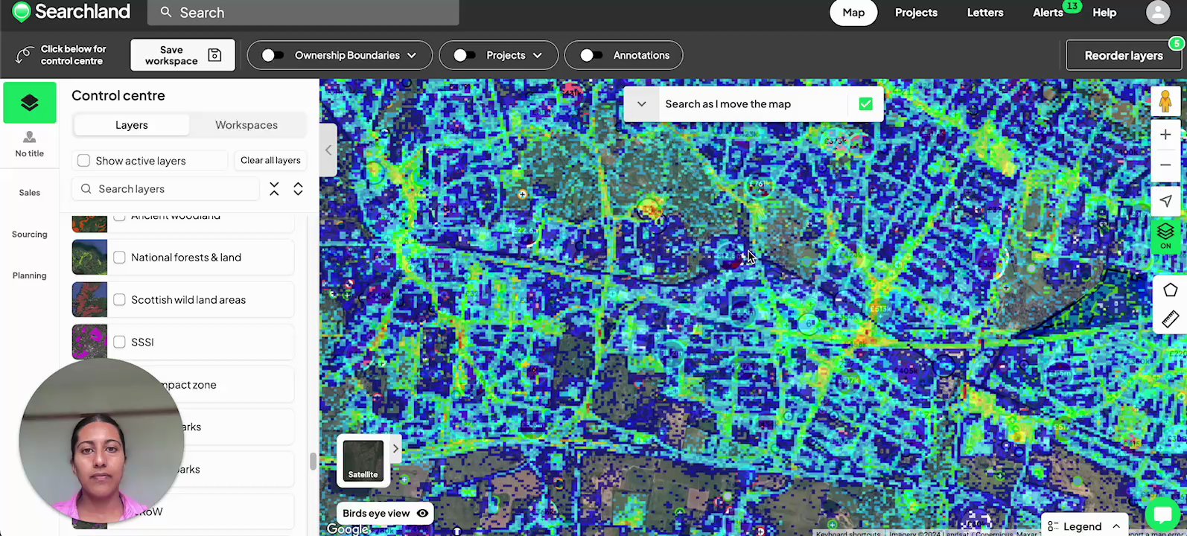Collapse all layer groups icon
The width and height of the screenshot is (1187, 536).
[x=274, y=189]
